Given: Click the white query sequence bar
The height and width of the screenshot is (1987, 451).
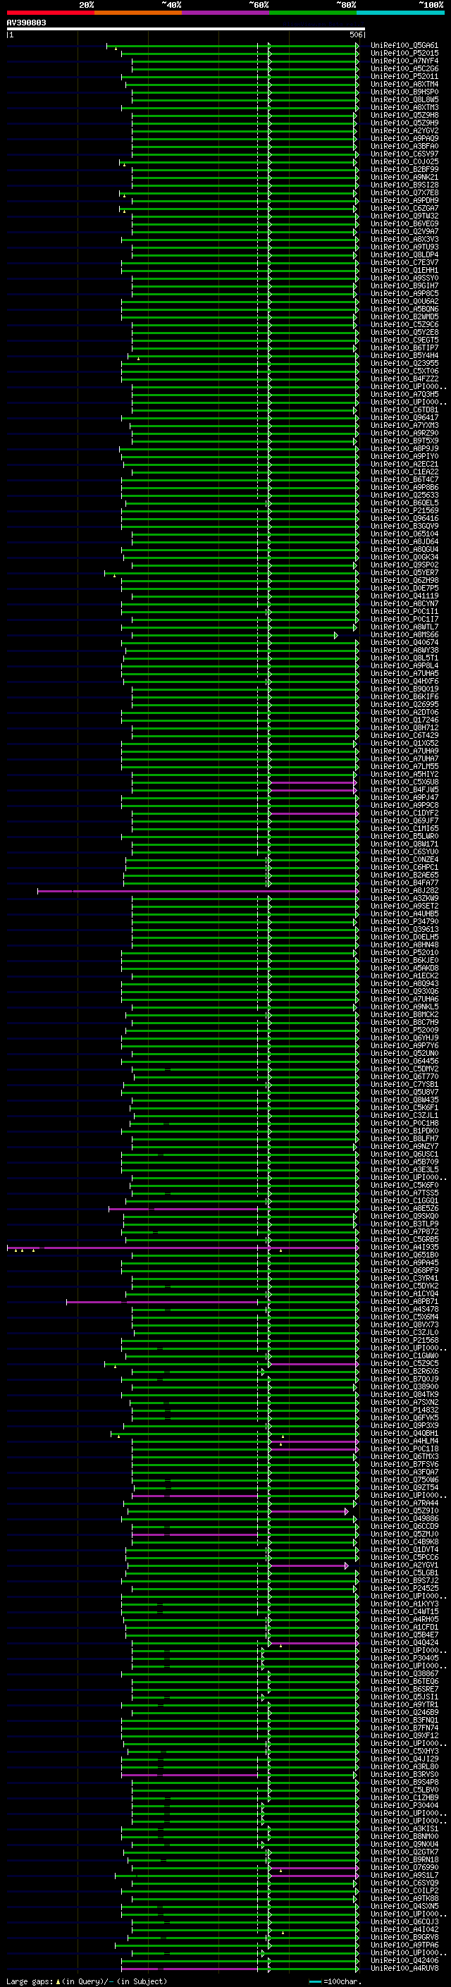Looking at the screenshot, I should pyautogui.click(x=186, y=30).
